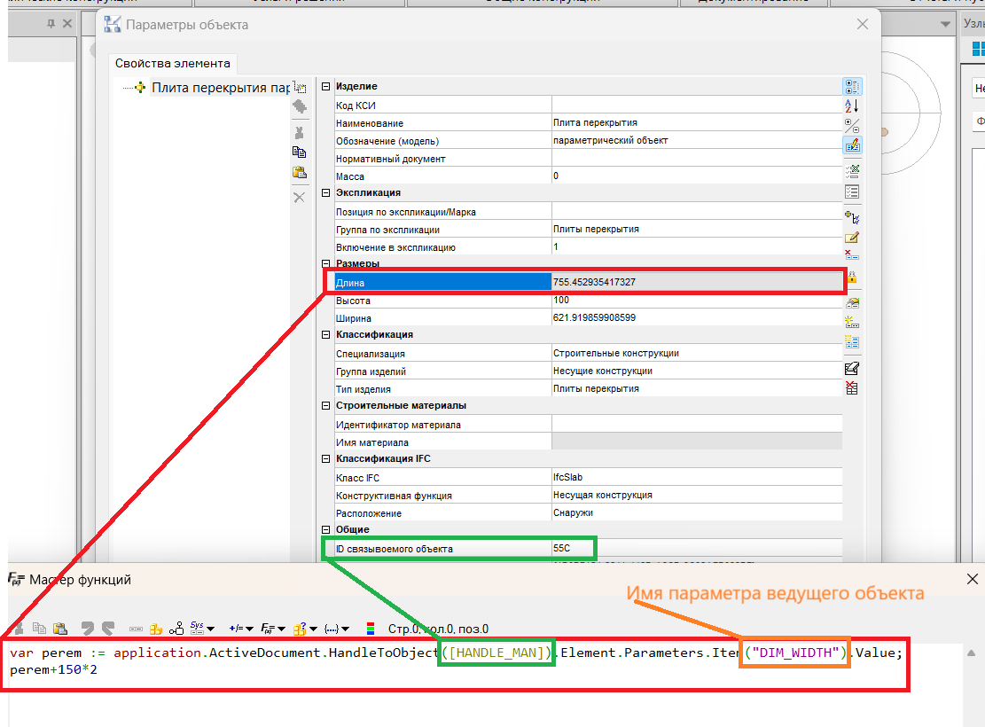Click the eraser-over-table icon near the bottom of the sidebar
Image resolution: width=985 pixels, height=727 pixels.
tap(852, 368)
